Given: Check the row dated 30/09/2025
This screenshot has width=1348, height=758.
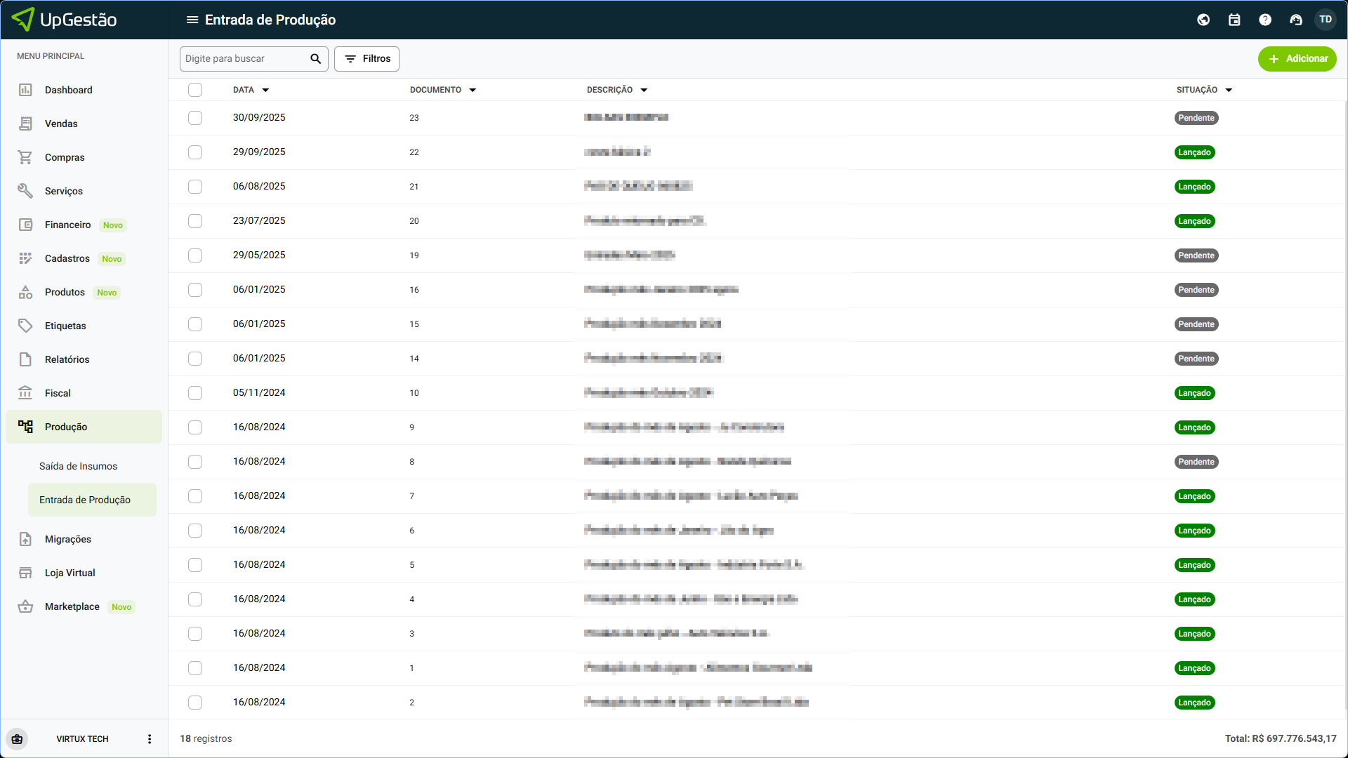Looking at the screenshot, I should point(195,118).
